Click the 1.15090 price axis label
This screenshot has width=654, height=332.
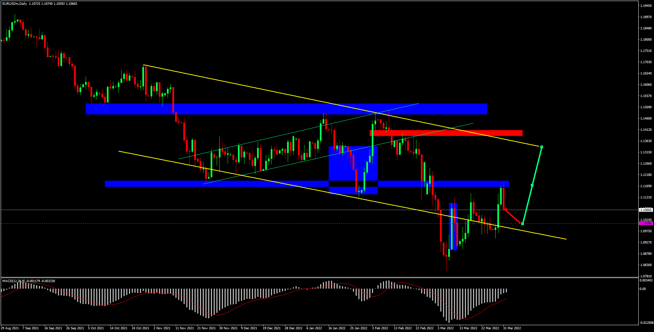646,107
